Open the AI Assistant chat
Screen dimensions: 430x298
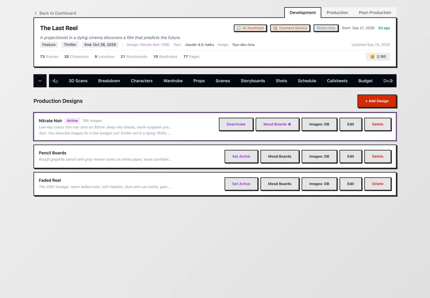pos(250,28)
